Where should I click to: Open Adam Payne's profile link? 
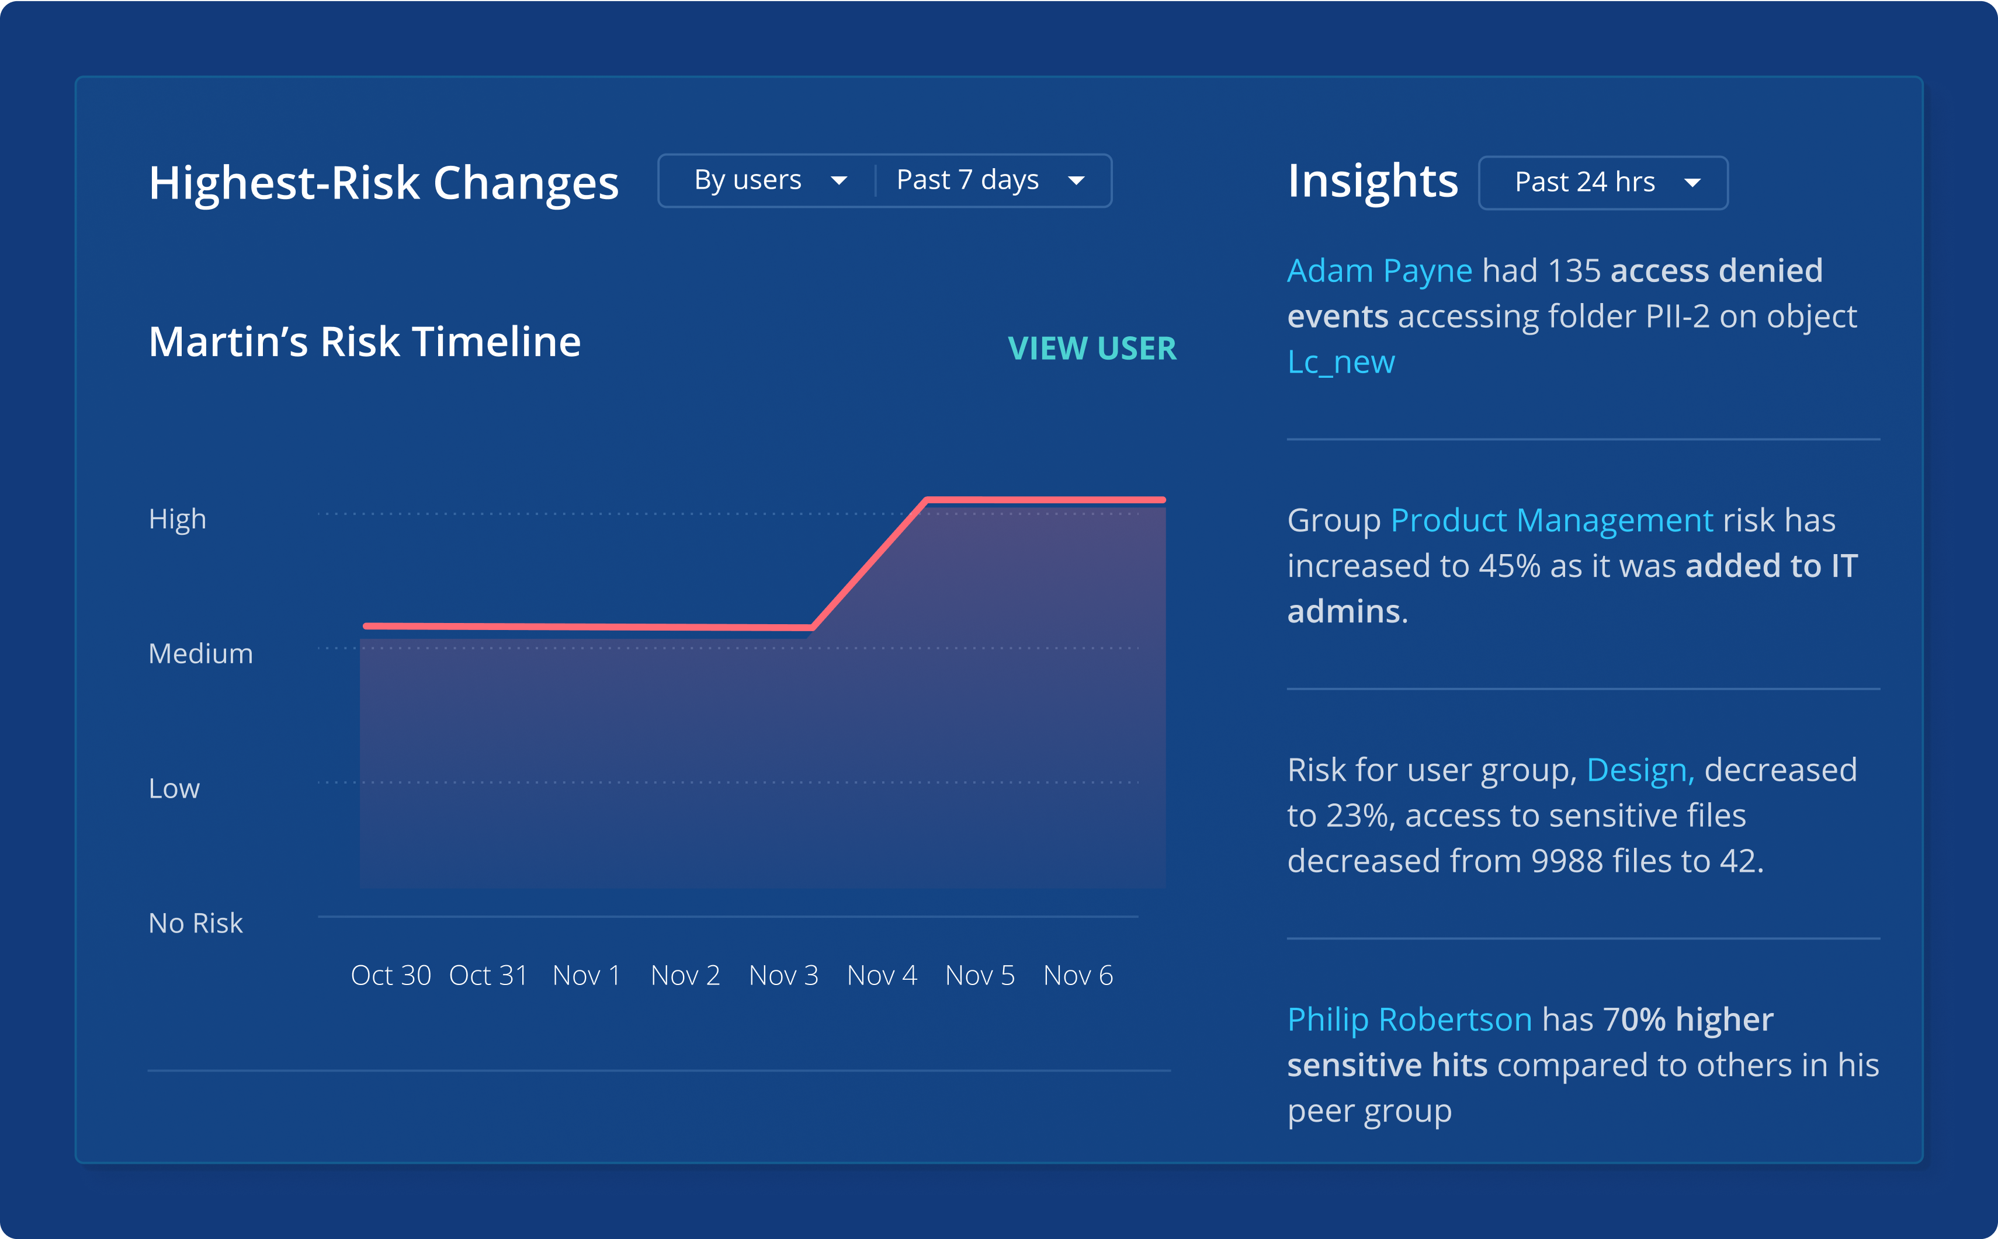(x=1379, y=270)
